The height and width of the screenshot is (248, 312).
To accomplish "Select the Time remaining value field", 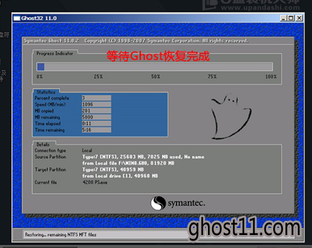I will 97,129.
